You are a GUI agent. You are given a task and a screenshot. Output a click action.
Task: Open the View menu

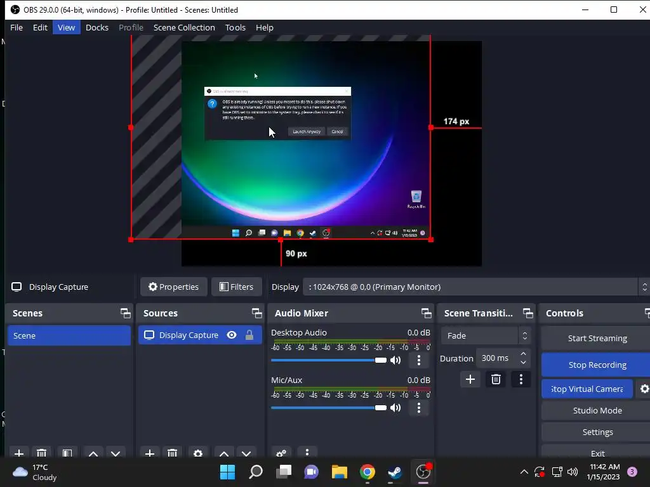[66, 27]
